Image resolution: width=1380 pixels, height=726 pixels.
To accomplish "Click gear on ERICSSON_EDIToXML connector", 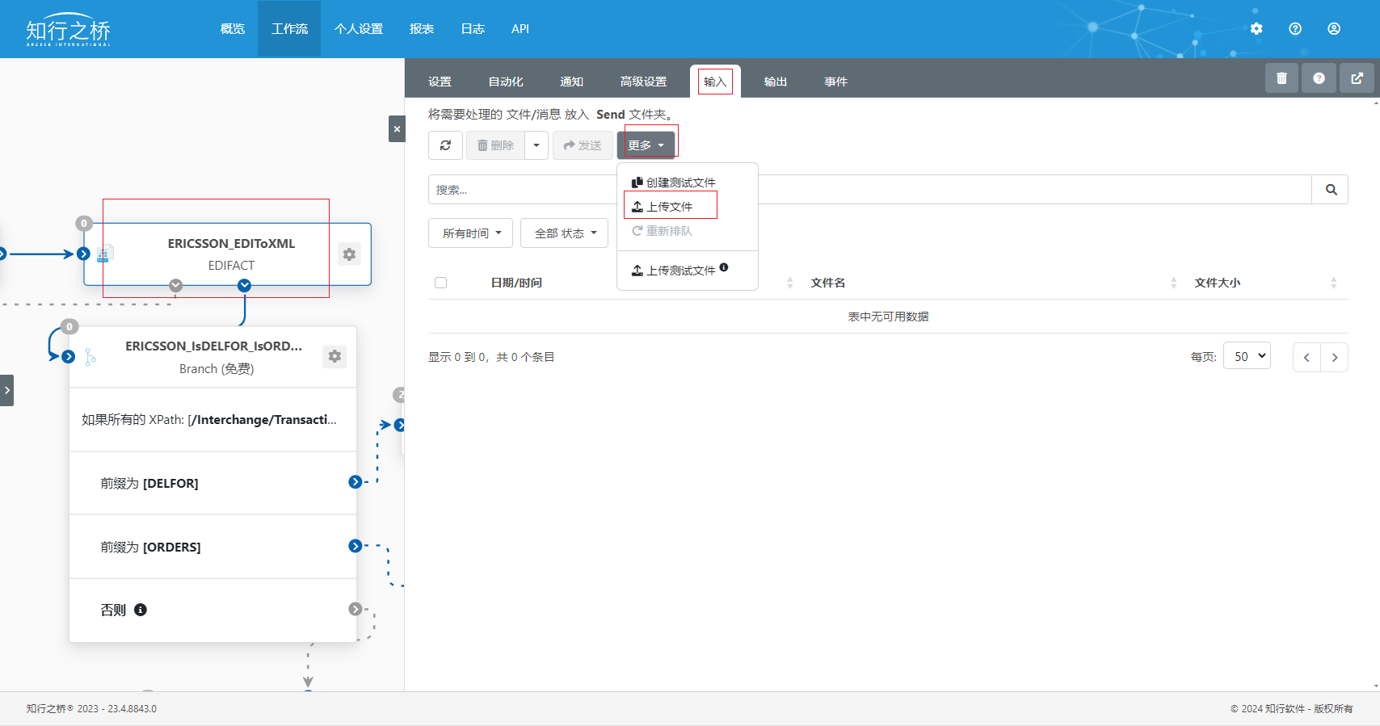I will pos(349,254).
